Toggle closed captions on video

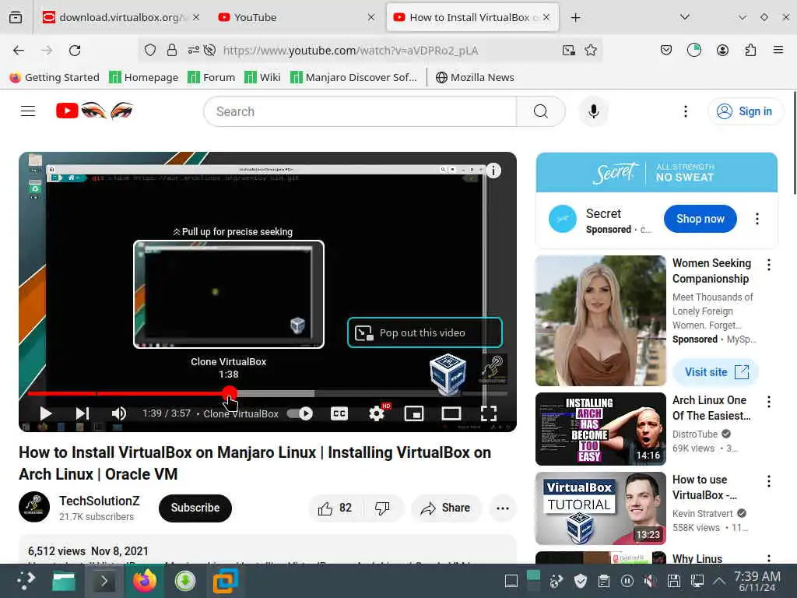(339, 413)
